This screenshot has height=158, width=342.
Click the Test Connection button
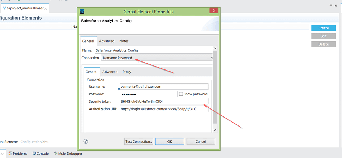(x=139, y=141)
